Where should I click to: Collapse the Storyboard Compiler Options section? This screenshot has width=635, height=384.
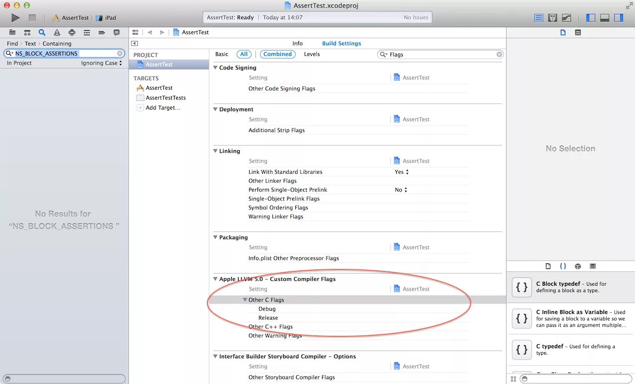point(215,356)
